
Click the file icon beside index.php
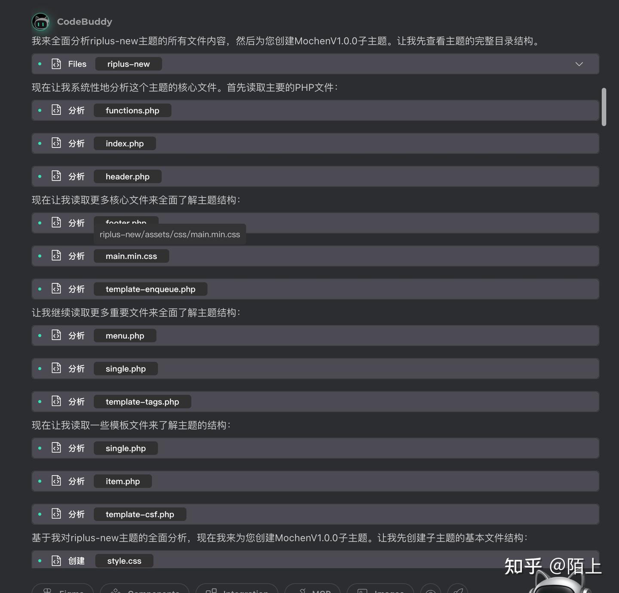pyautogui.click(x=56, y=143)
